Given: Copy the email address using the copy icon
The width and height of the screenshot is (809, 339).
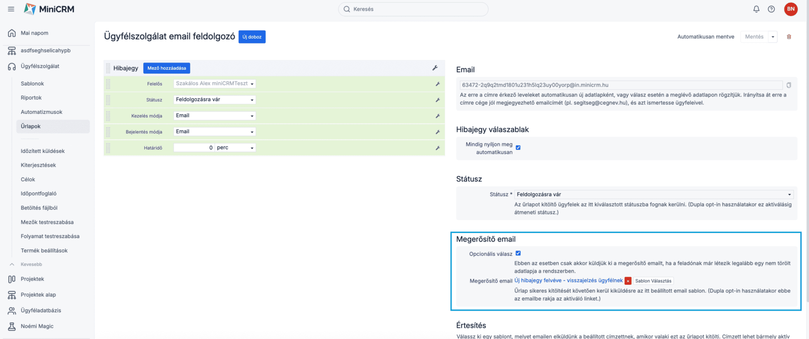Looking at the screenshot, I should pyautogui.click(x=789, y=85).
